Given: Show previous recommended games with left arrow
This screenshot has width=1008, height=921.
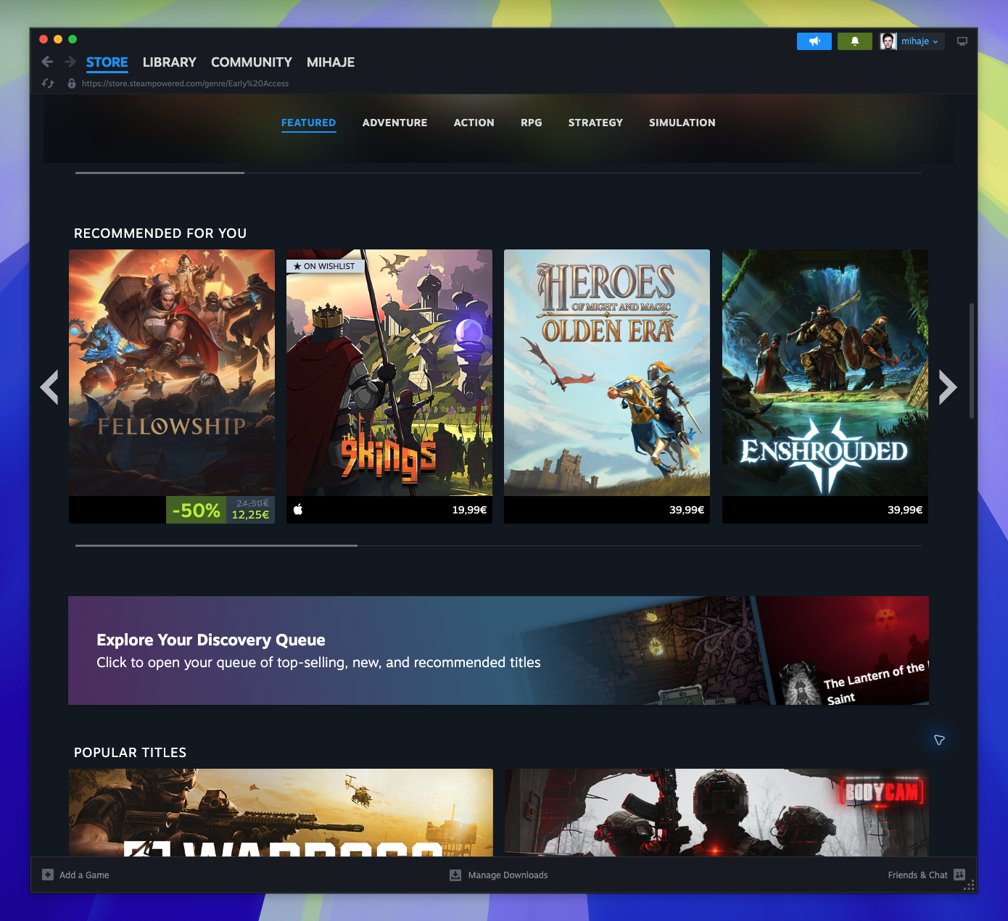Looking at the screenshot, I should click(x=49, y=387).
